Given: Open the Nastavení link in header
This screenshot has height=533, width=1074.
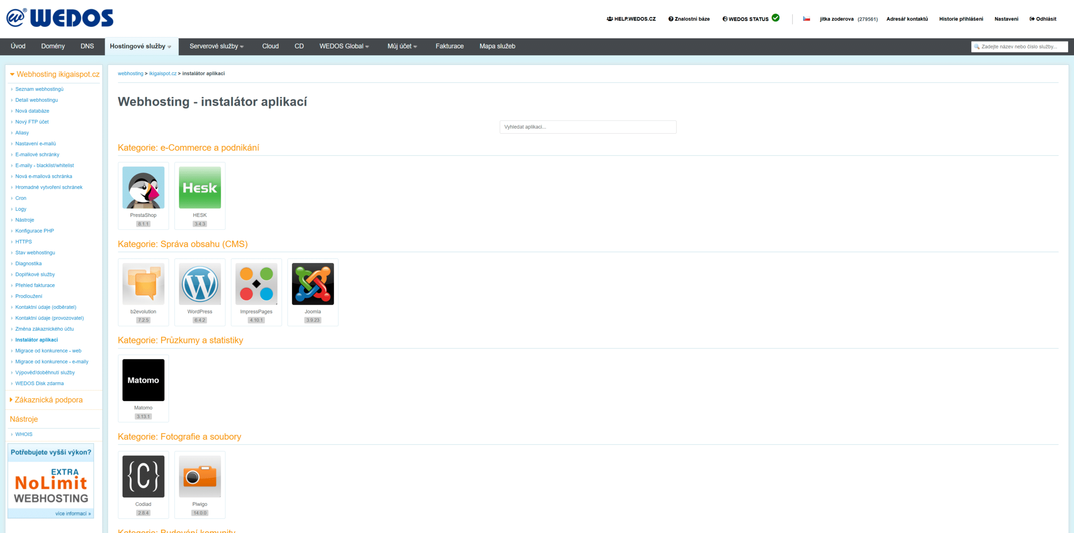Looking at the screenshot, I should click(1006, 19).
